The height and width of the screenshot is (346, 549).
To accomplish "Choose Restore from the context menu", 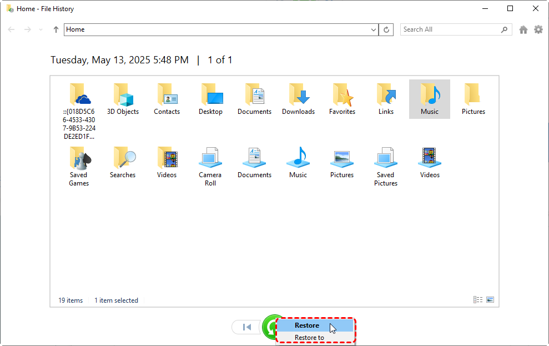I will (x=307, y=325).
